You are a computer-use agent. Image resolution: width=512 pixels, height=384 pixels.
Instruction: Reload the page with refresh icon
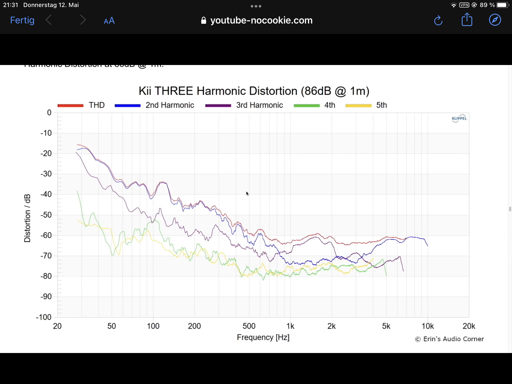(438, 20)
